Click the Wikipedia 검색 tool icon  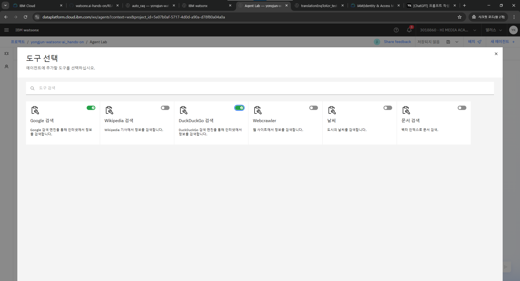[109, 110]
